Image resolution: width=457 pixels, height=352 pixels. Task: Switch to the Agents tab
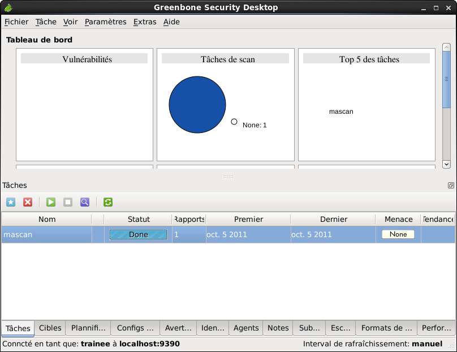click(246, 328)
